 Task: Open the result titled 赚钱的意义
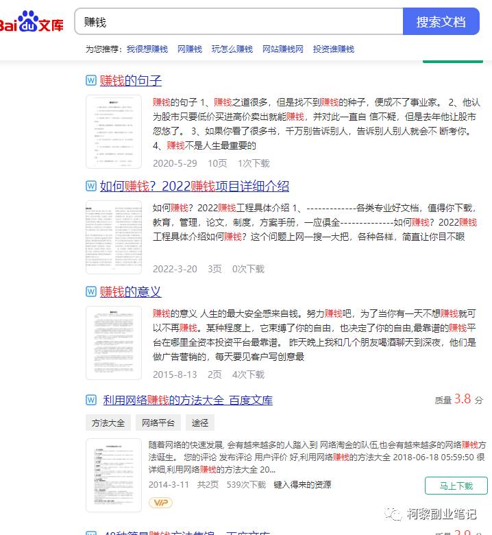[x=131, y=292]
